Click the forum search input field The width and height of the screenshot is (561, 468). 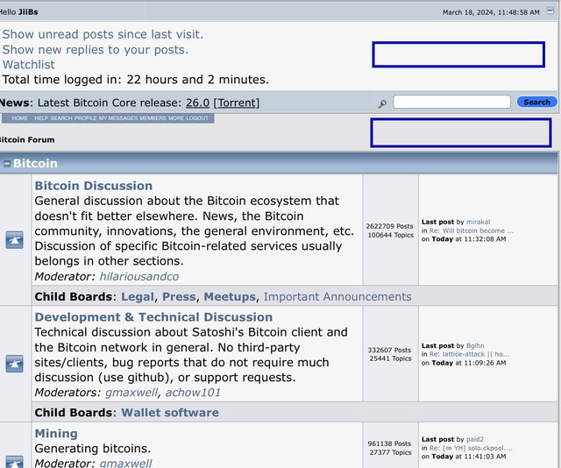pyautogui.click(x=451, y=102)
